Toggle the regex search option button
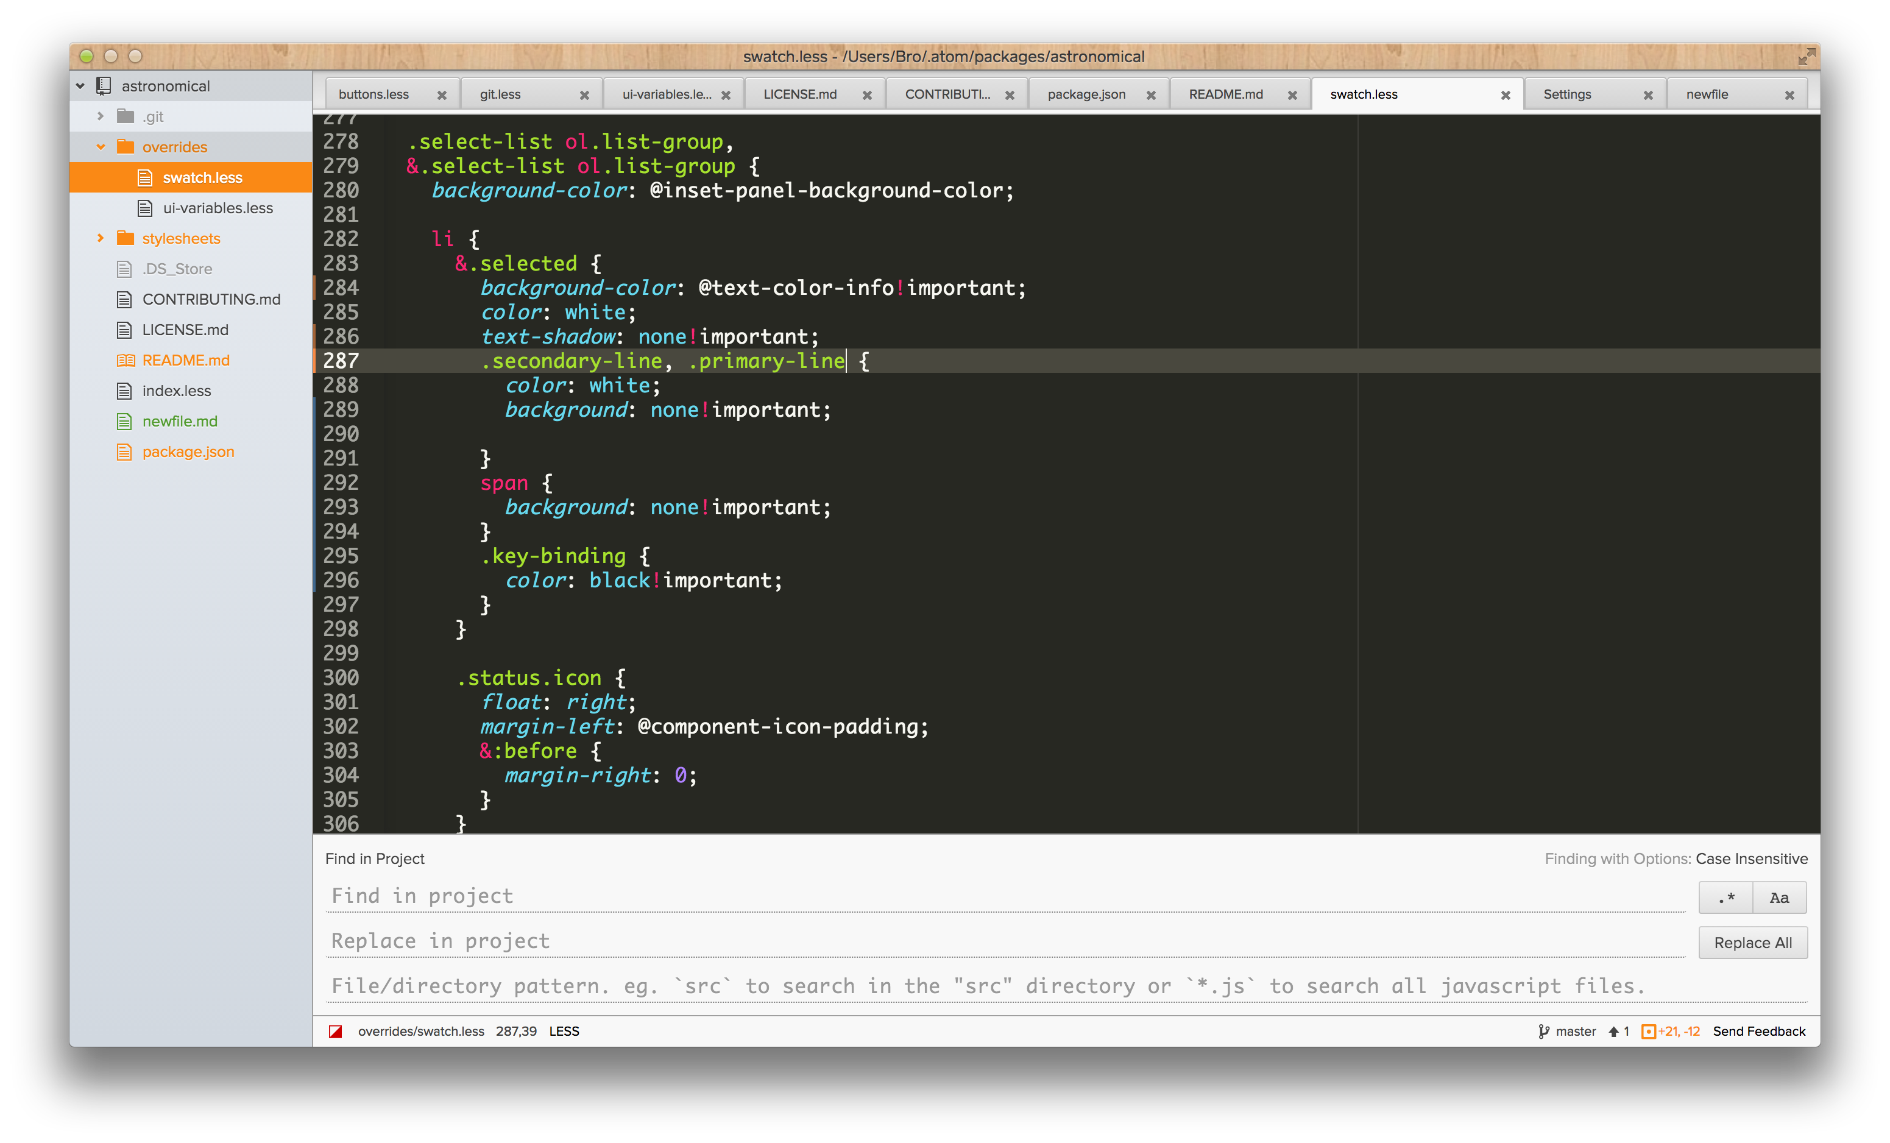 click(1726, 897)
